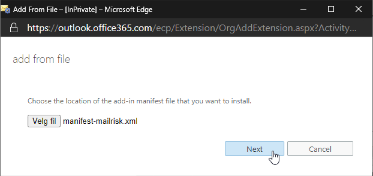
Task: Click the manifest-mailrisk.xml file name
Action: [x=100, y=121]
